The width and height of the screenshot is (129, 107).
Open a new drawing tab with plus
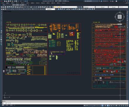28,5
